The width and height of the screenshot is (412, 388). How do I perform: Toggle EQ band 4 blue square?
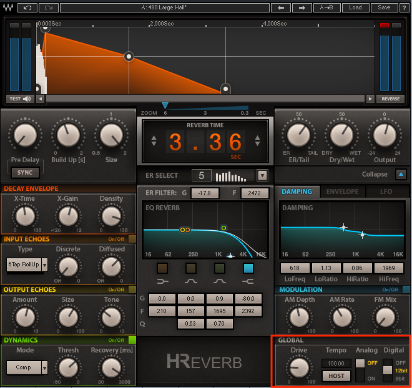tap(248, 268)
